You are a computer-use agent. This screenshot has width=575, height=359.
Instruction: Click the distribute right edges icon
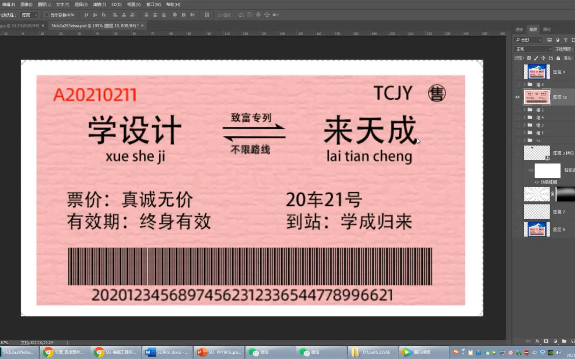pyautogui.click(x=192, y=15)
